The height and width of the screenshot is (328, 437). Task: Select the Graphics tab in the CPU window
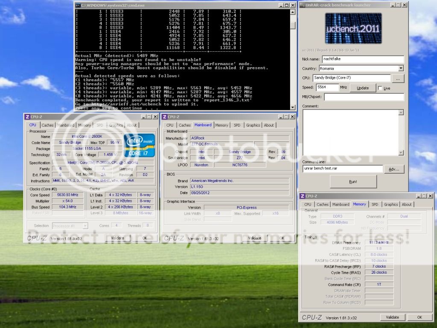click(116, 125)
